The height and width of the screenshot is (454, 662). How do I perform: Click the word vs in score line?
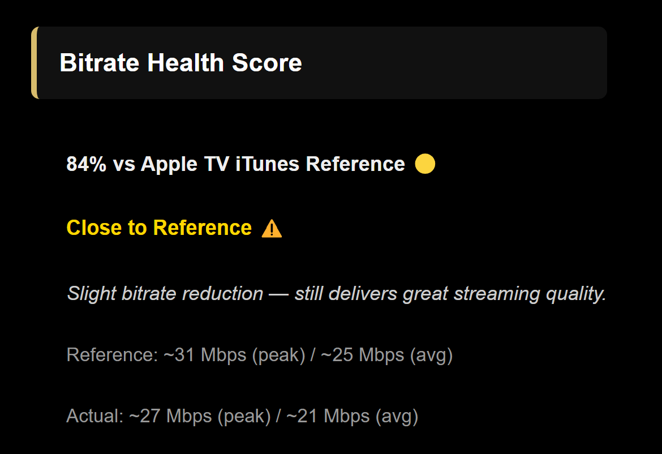[x=124, y=164]
